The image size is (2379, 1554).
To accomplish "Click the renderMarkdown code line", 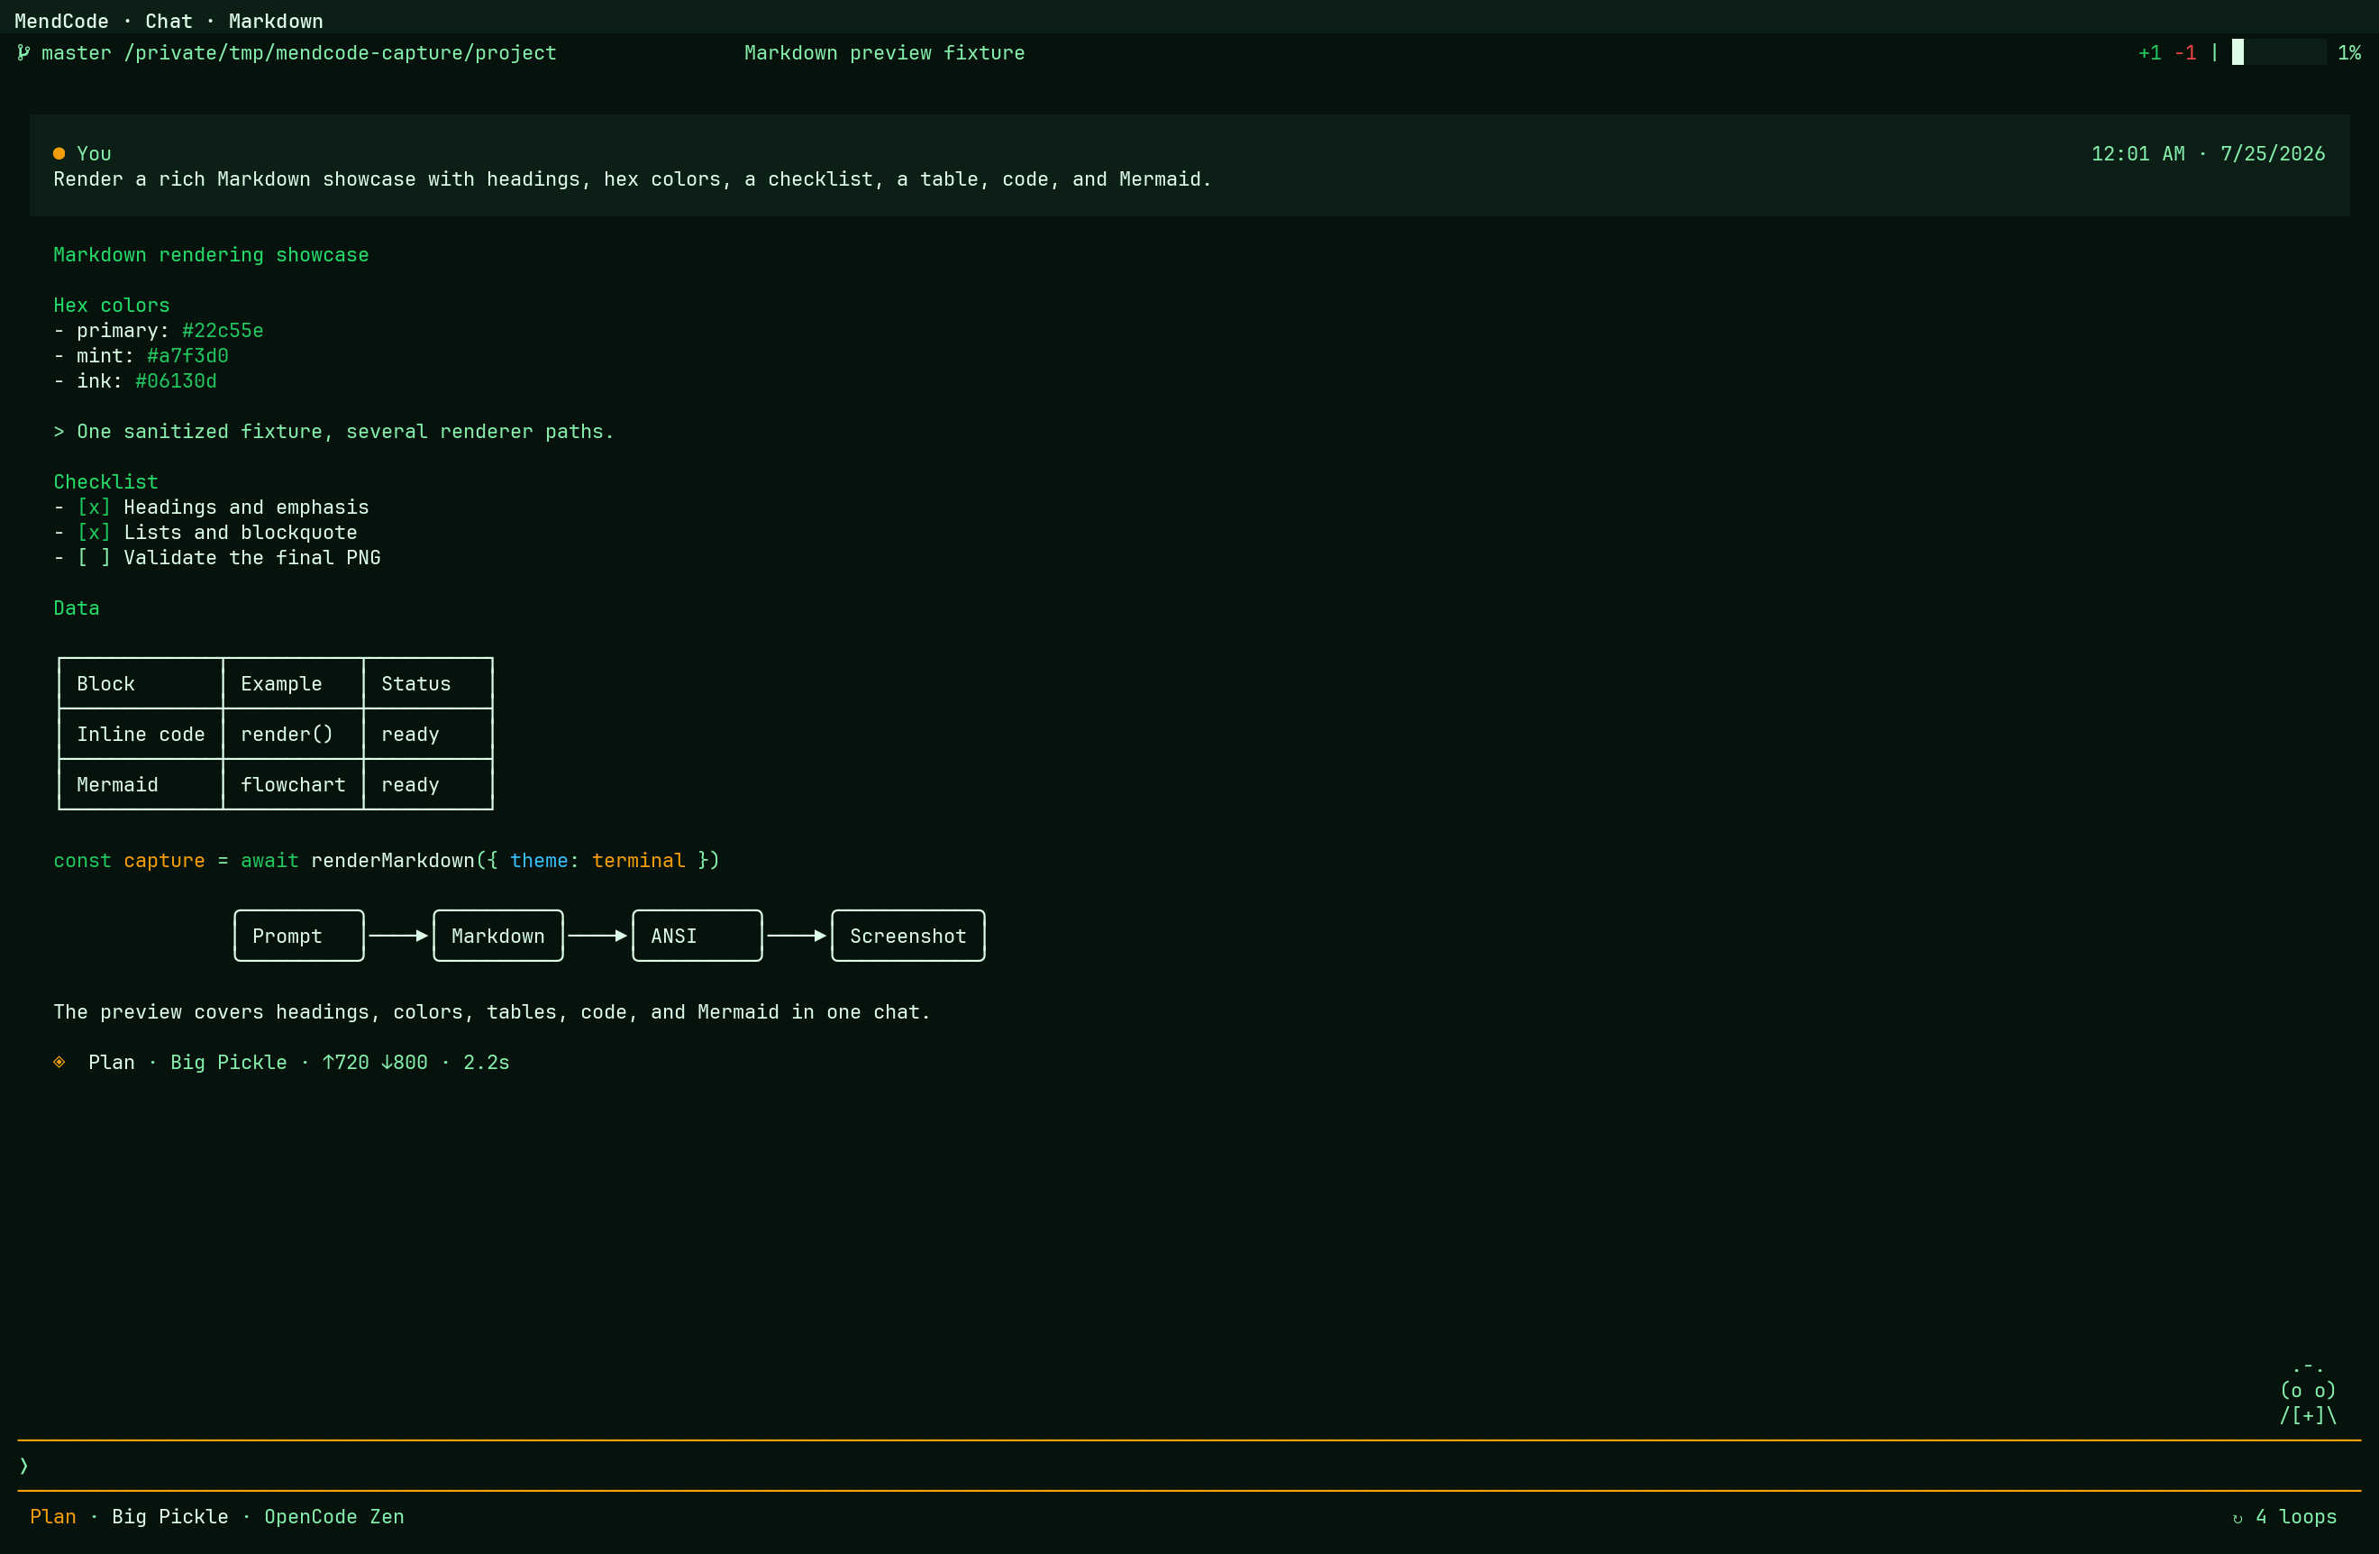I will coord(387,860).
